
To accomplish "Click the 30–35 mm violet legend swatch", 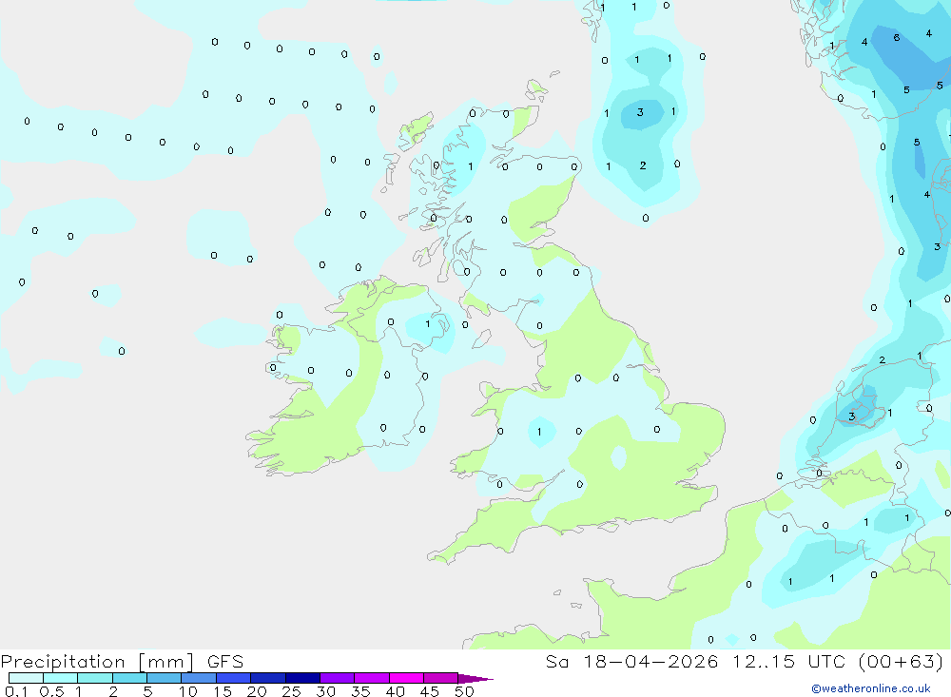I will tap(338, 678).
